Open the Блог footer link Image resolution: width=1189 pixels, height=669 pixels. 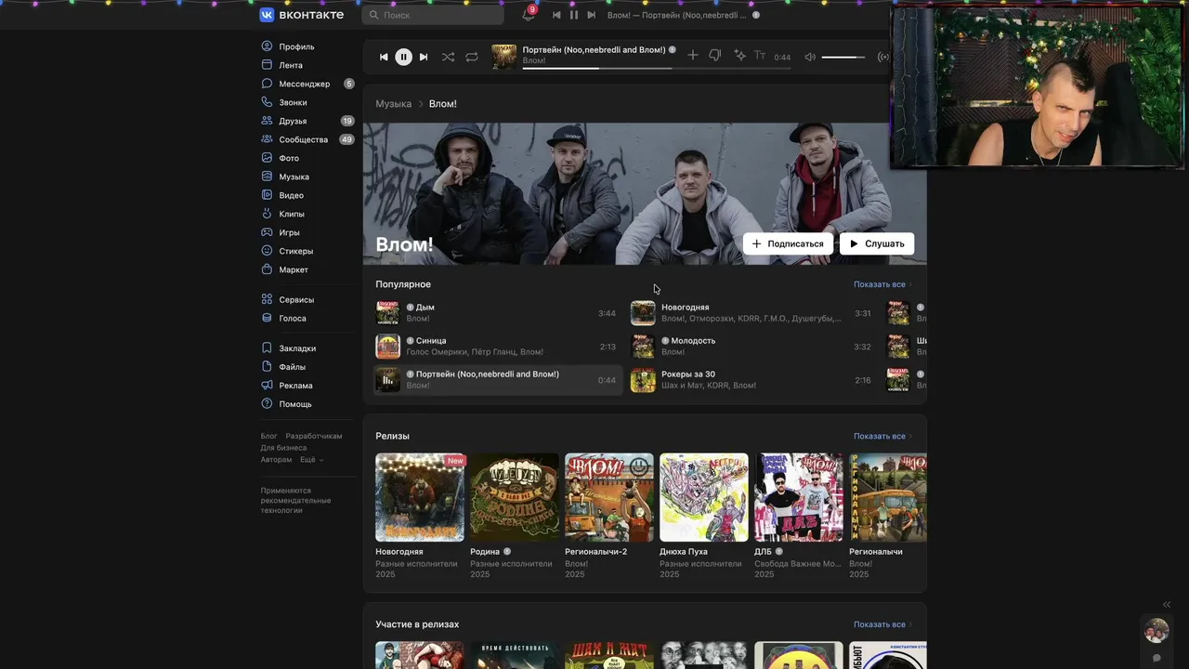pyautogui.click(x=268, y=436)
